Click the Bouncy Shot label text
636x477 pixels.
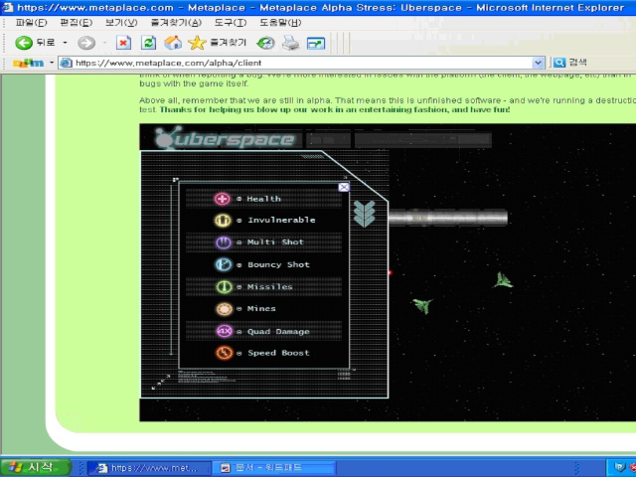pos(278,265)
